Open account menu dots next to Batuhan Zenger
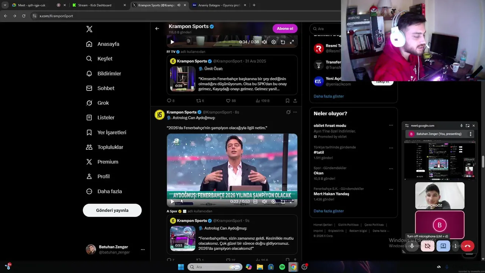The image size is (485, 273). pos(143,249)
